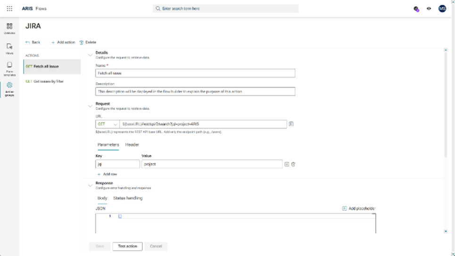This screenshot has height=256, width=455.
Task: Switch to Status handling tab
Action: point(128,198)
